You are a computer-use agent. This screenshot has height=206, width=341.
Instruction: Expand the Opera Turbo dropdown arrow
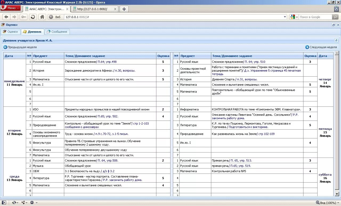[36, 203]
